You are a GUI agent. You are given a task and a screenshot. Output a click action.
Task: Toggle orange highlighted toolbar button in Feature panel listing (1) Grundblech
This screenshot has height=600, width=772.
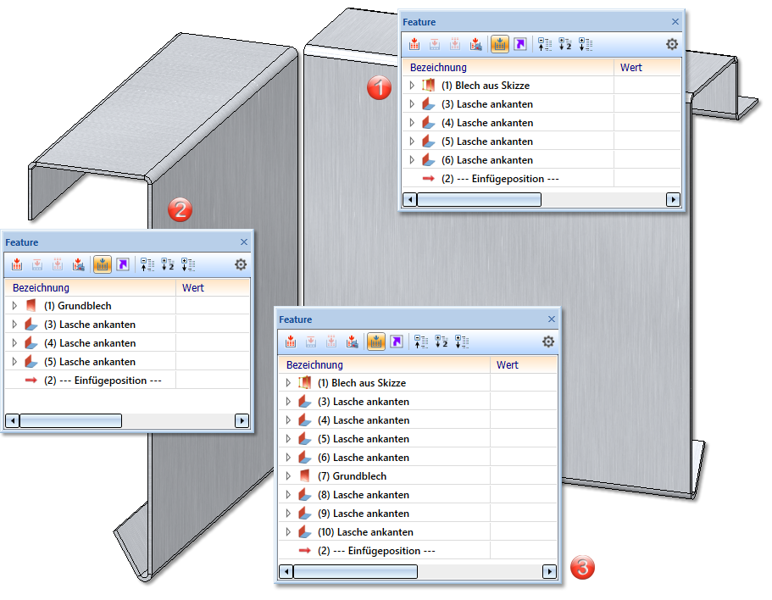[x=103, y=264]
